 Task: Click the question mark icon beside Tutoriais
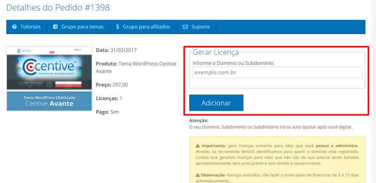14,27
